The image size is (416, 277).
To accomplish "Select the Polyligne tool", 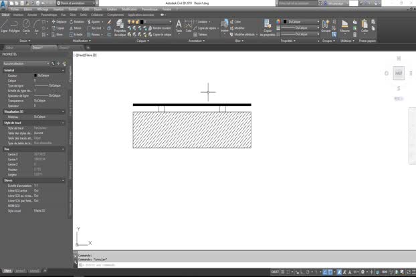I will tap(14, 26).
